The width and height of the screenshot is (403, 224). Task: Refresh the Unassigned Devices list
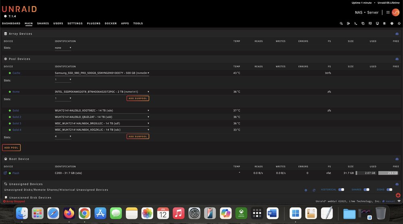pyautogui.click(x=314, y=190)
